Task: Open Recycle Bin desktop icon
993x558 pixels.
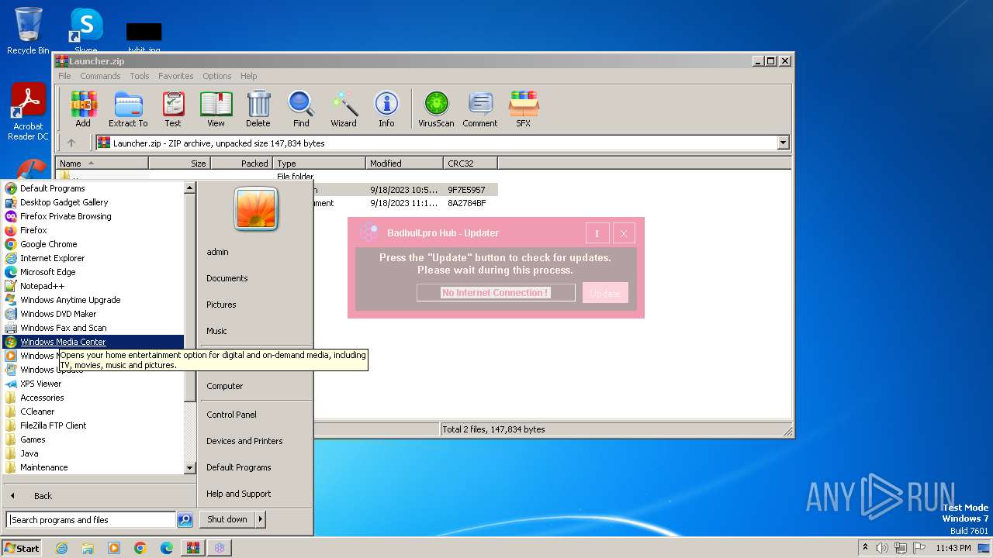Action: coord(28,31)
